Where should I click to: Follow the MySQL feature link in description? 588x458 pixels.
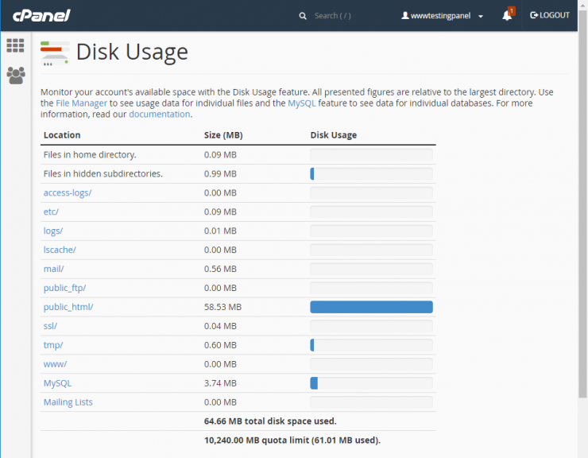tap(303, 103)
